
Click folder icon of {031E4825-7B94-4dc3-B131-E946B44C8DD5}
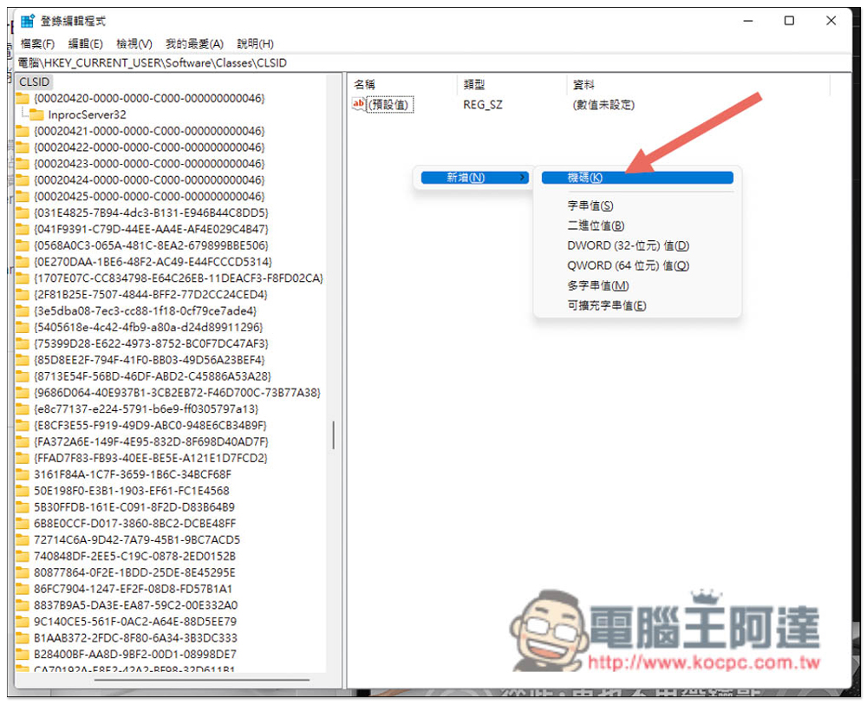(x=23, y=212)
